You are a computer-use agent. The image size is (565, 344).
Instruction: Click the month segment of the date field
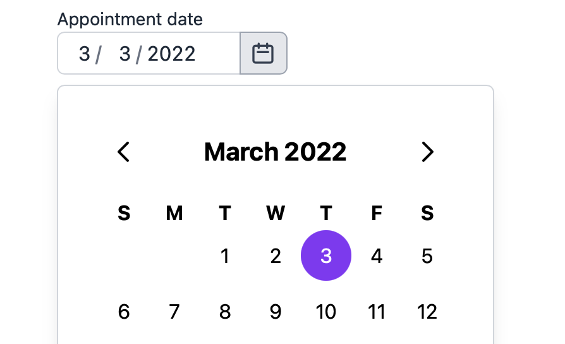click(x=85, y=54)
